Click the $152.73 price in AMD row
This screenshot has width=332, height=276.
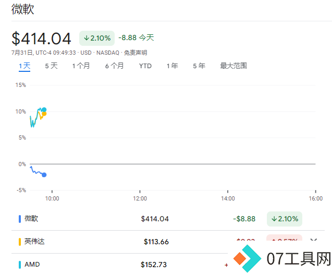click(154, 265)
